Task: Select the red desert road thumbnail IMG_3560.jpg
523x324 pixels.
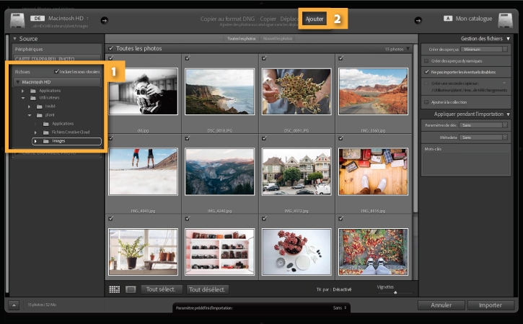Action: 373,91
